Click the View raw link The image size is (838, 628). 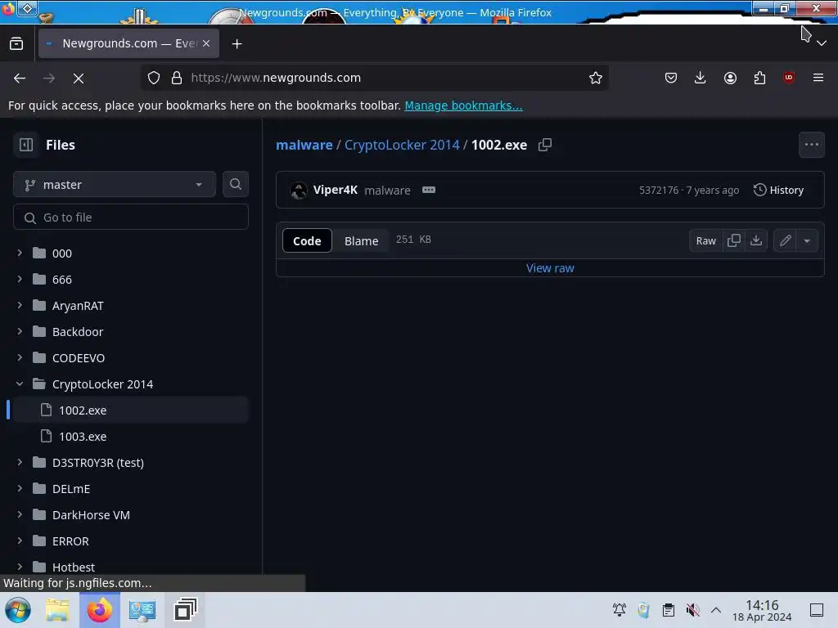tap(550, 268)
